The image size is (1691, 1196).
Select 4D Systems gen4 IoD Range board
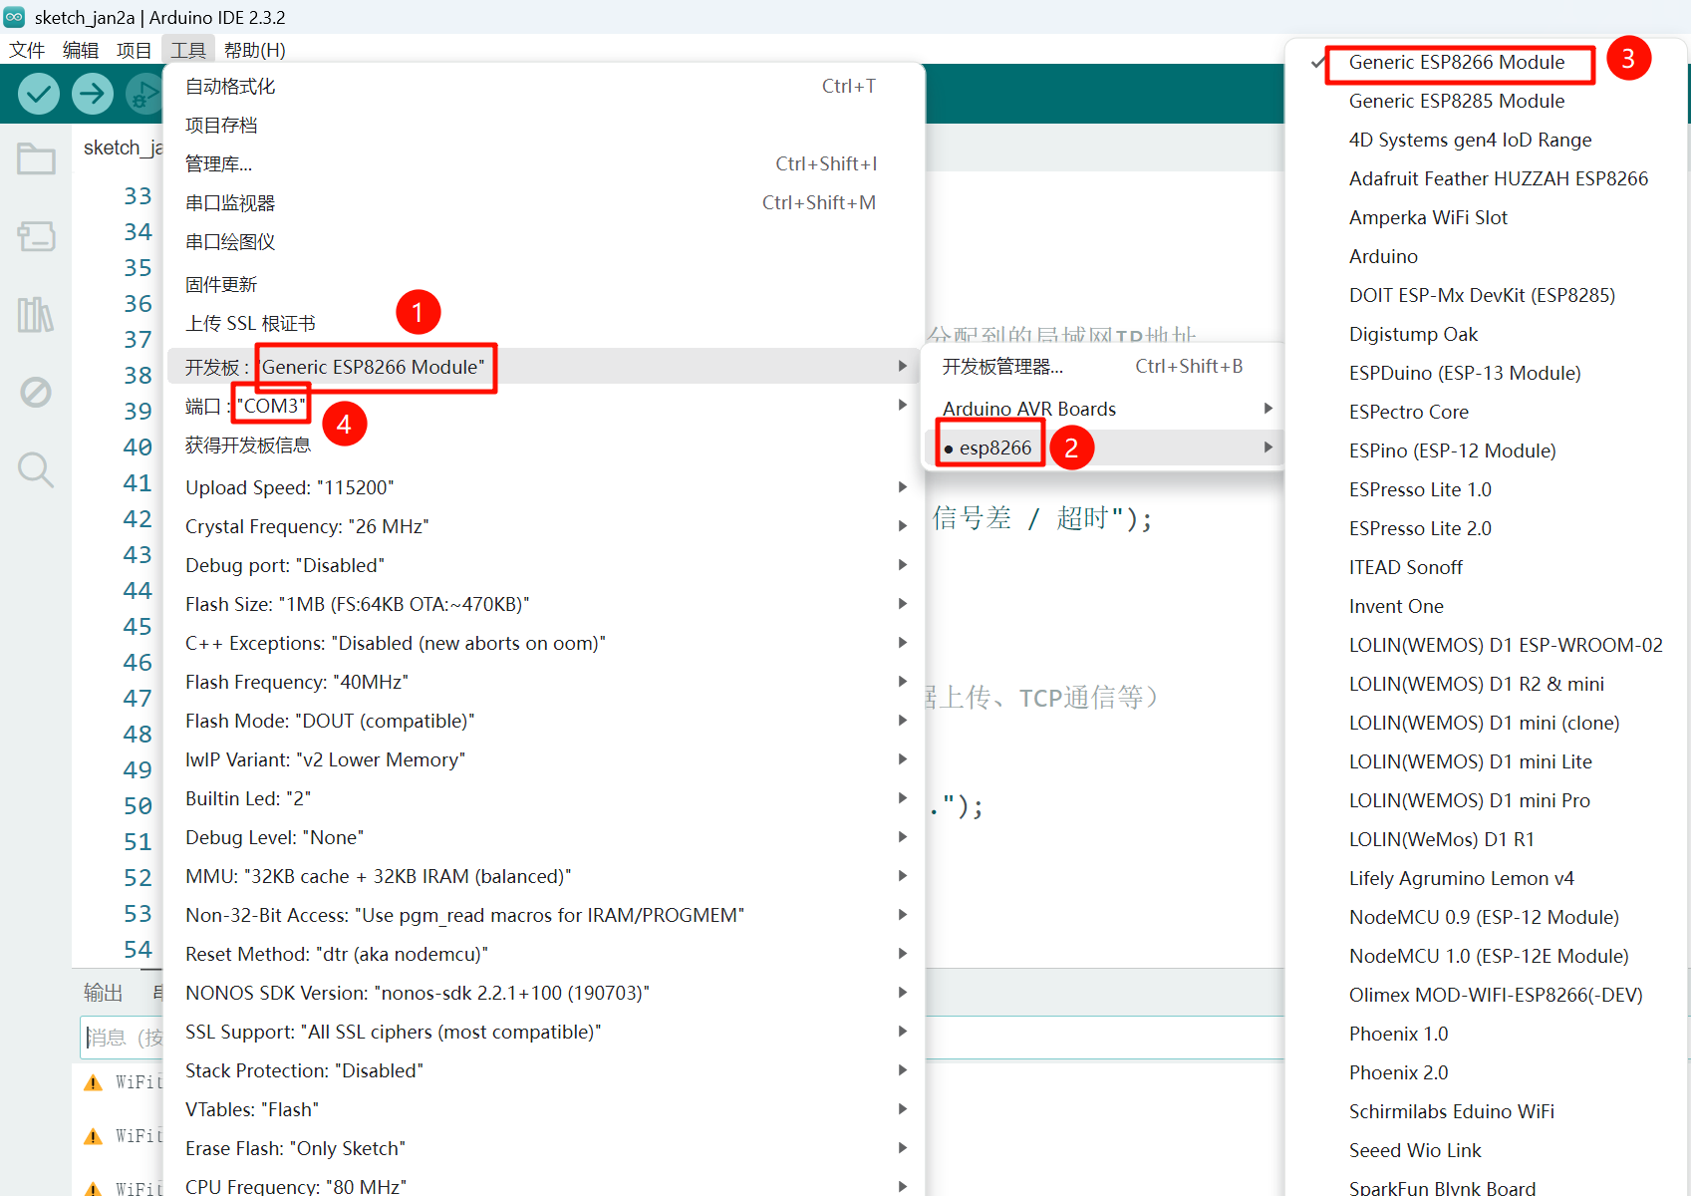[x=1486, y=140]
